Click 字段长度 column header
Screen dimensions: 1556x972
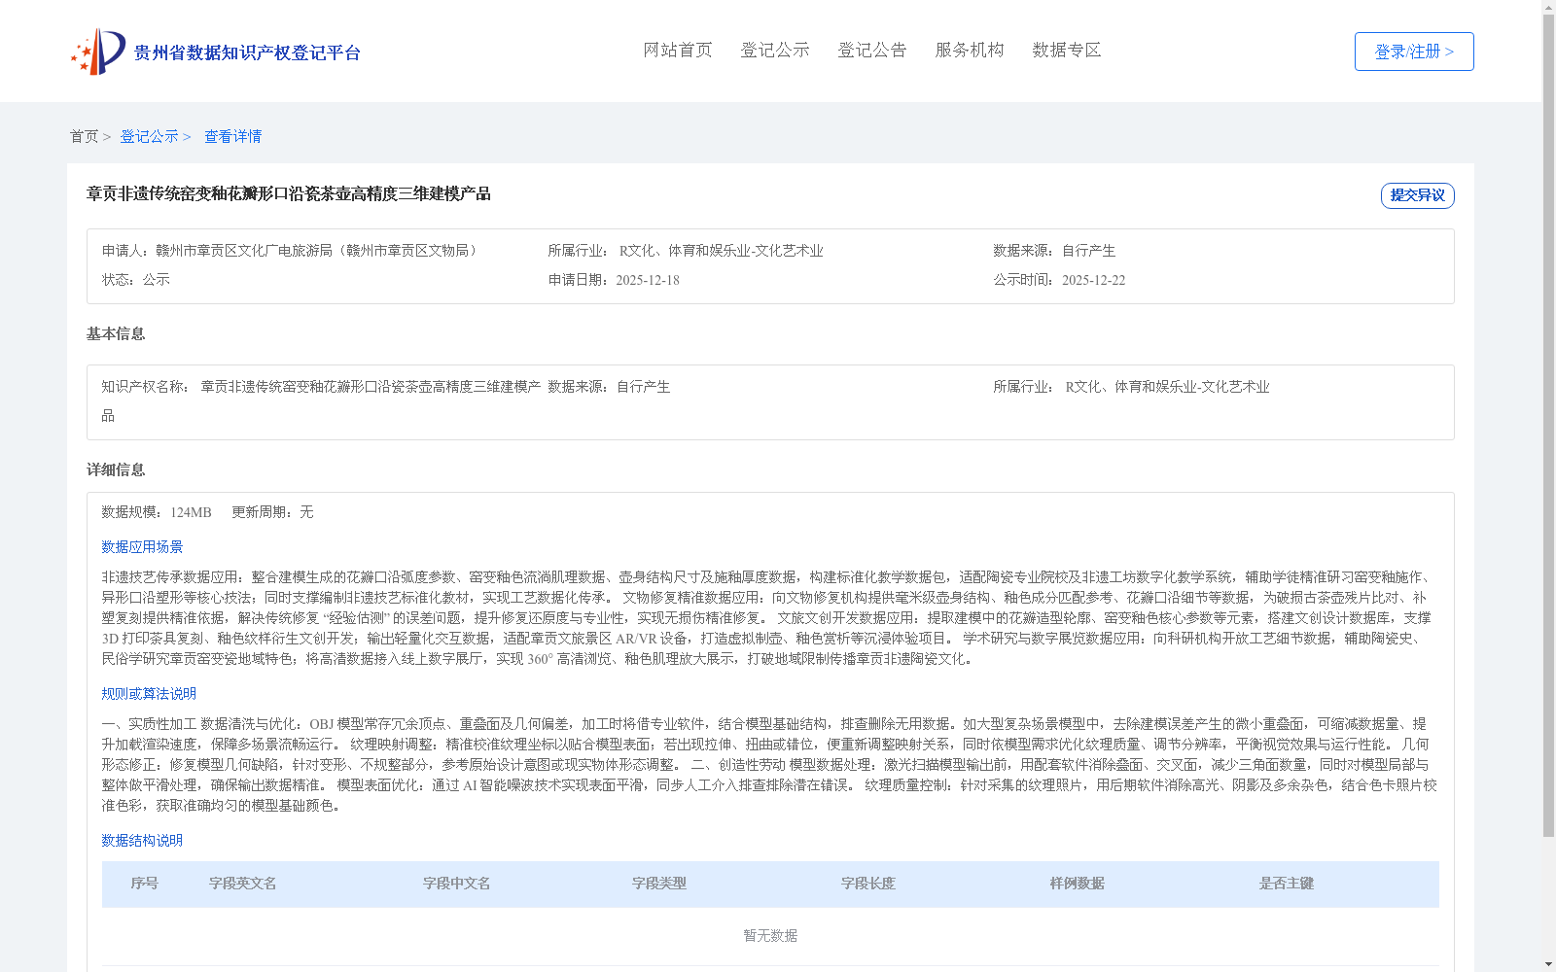pos(868,884)
